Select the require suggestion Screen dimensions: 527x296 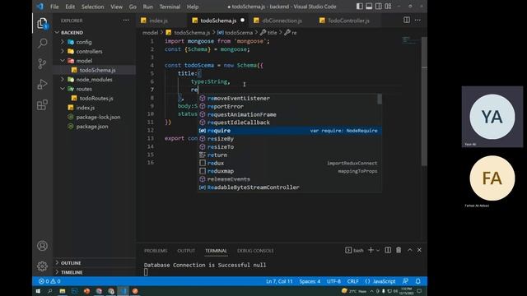(x=290, y=131)
